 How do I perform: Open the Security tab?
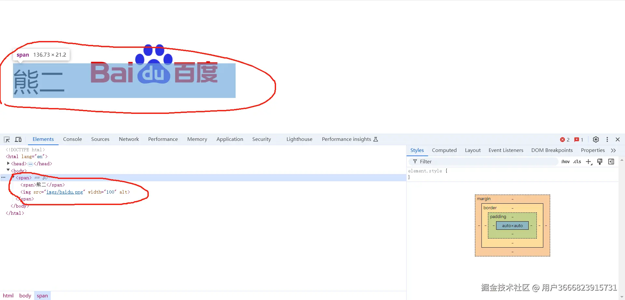[262, 139]
